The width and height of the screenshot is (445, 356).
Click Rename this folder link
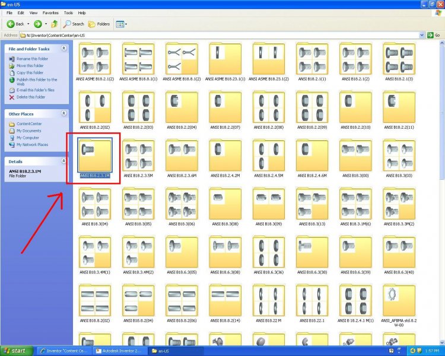tap(32, 59)
